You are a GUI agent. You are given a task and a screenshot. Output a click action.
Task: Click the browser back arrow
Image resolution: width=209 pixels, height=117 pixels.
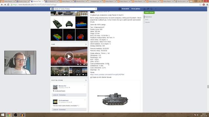coord(2,5)
